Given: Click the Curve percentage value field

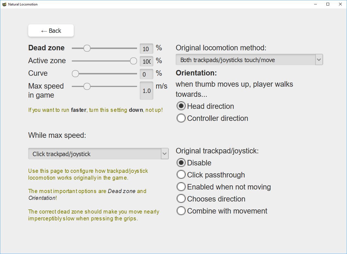Looking at the screenshot, I should (146, 74).
